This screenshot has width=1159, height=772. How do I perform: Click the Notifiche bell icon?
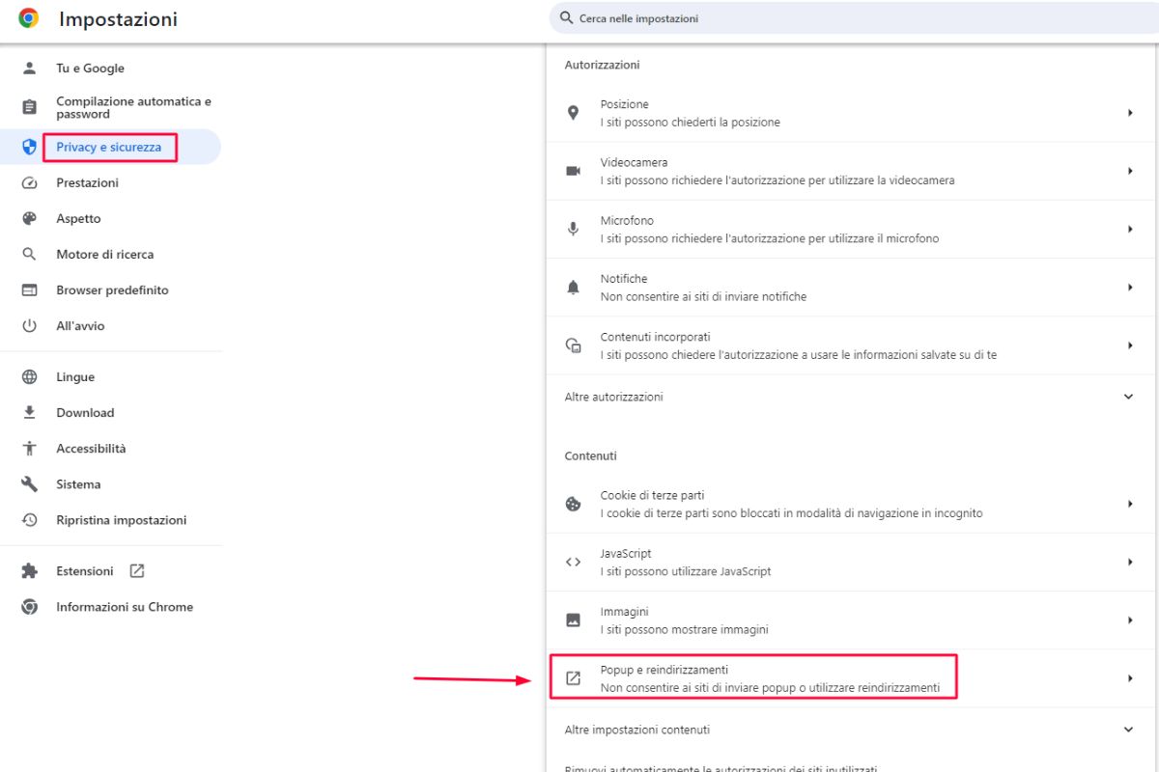573,287
